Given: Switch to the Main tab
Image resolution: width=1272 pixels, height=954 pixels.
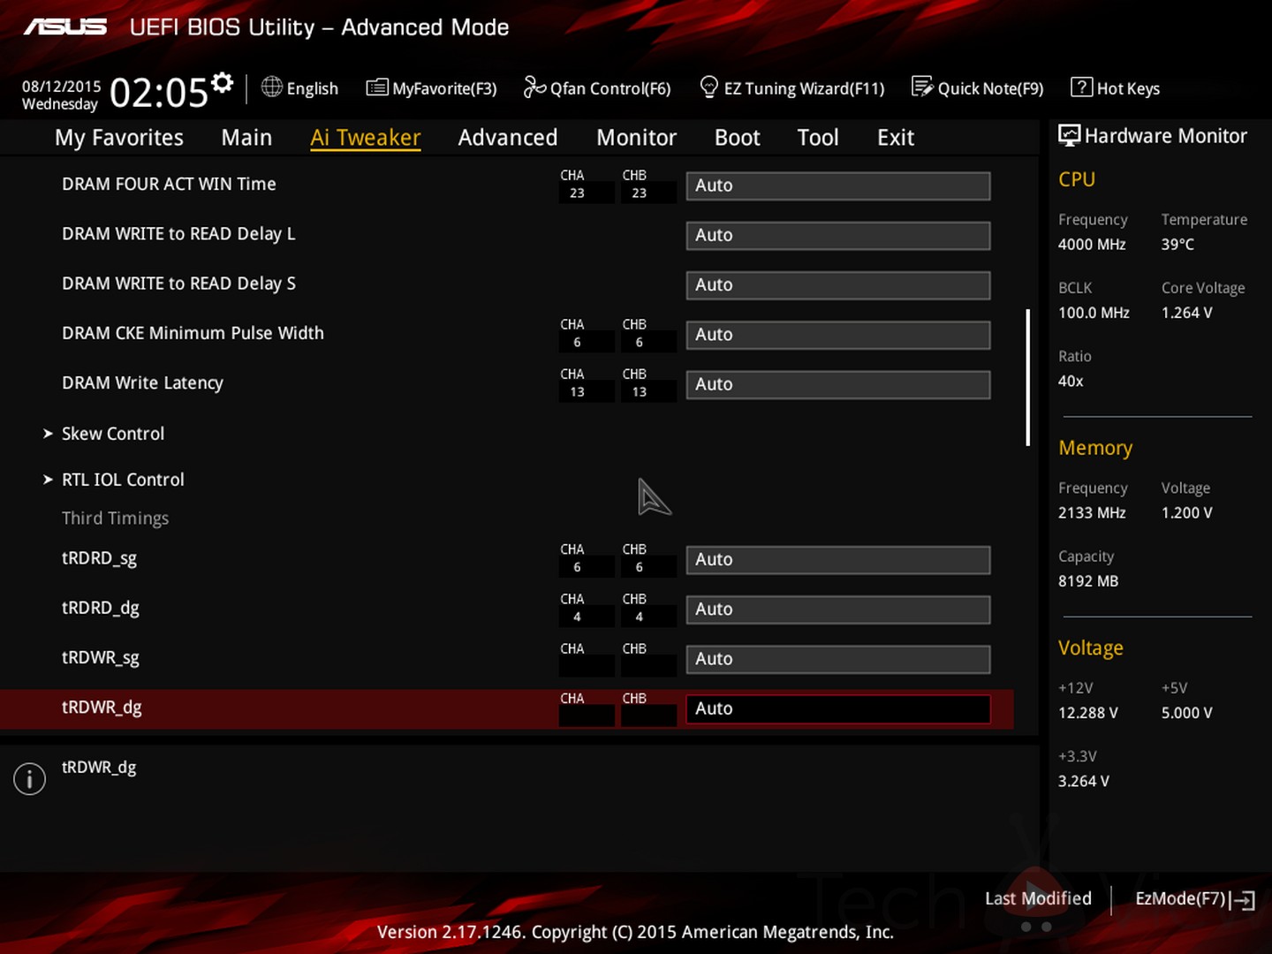Looking at the screenshot, I should click(246, 138).
